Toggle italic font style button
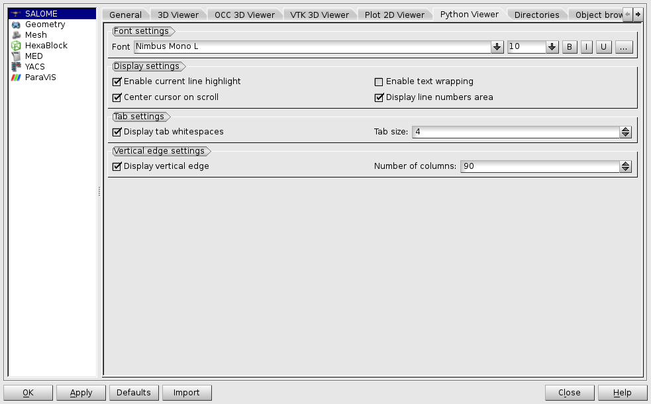The width and height of the screenshot is (651, 404). (x=587, y=47)
